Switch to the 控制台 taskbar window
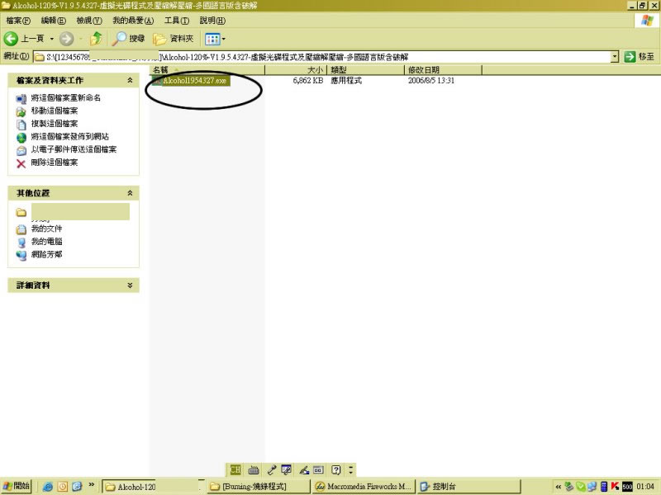Screen dimensions: 661x495 (x=468, y=487)
